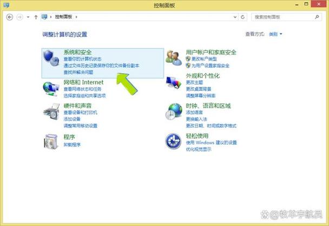Expand the recent locations dropdown beside Forward

pyautogui.click(x=29, y=17)
